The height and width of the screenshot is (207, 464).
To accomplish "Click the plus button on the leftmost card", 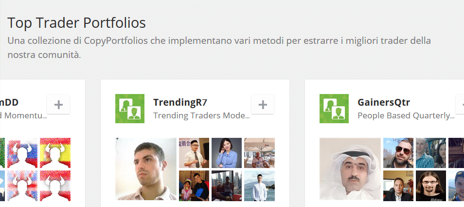I will click(x=58, y=104).
